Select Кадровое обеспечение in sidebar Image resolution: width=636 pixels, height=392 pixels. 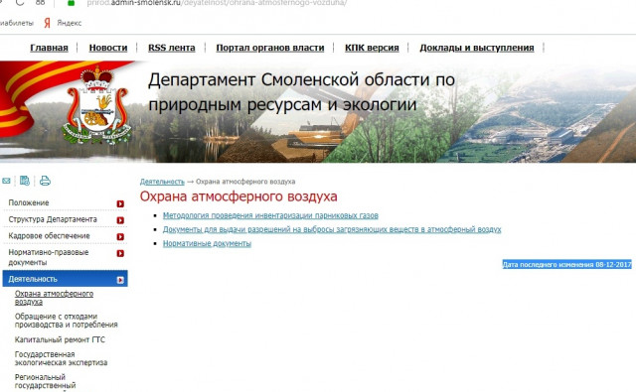[49, 235]
